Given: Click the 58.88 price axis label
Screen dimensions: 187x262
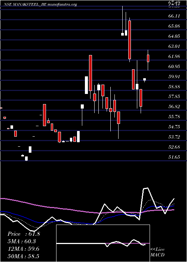Looking at the screenshot, I should click(x=174, y=86).
